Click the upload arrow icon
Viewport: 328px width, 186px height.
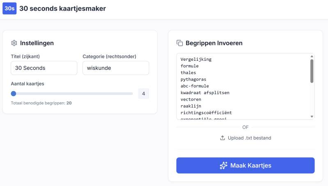coord(222,138)
